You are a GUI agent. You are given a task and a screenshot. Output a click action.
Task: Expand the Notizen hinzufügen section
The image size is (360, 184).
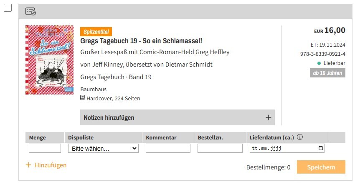click(x=177, y=117)
